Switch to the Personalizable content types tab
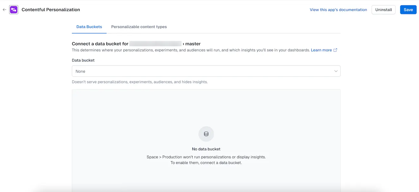This screenshot has height=192, width=419. tap(139, 27)
